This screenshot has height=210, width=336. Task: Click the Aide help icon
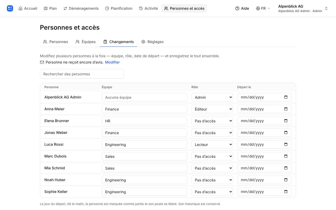click(x=237, y=8)
